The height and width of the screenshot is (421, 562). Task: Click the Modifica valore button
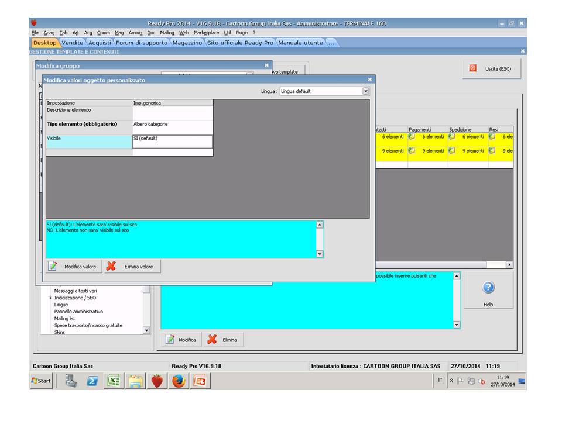click(x=74, y=267)
